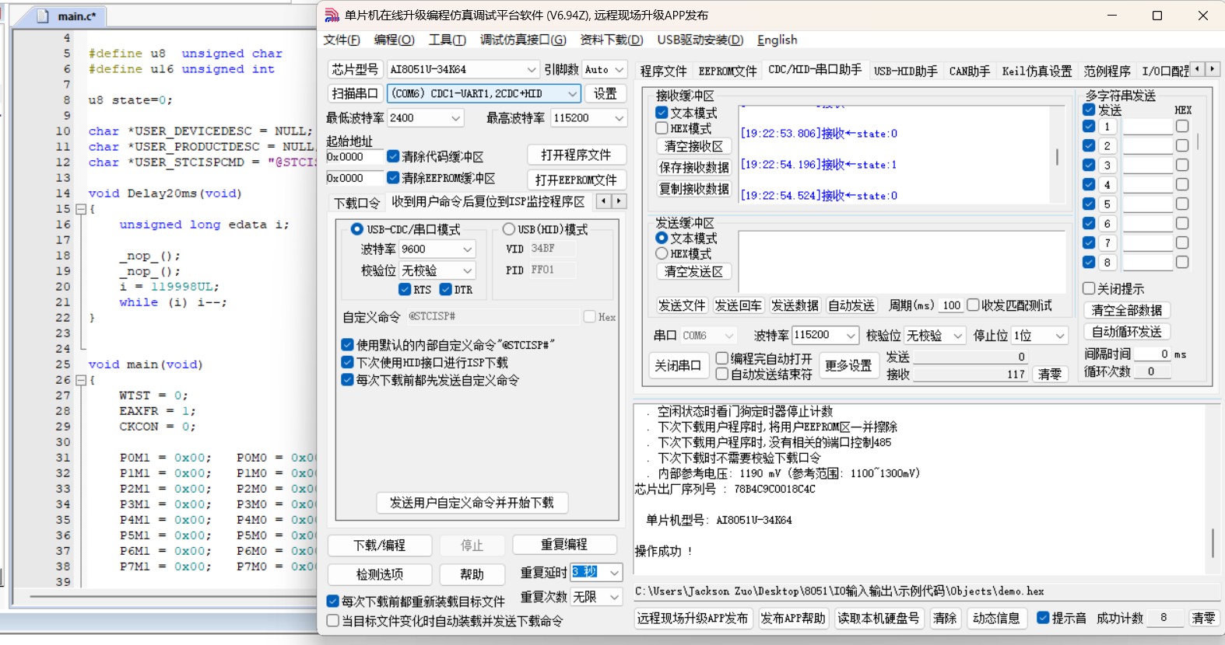Collapse fold marker at line 15 in editor
Viewport: 1225px width, 645px height.
pos(80,209)
